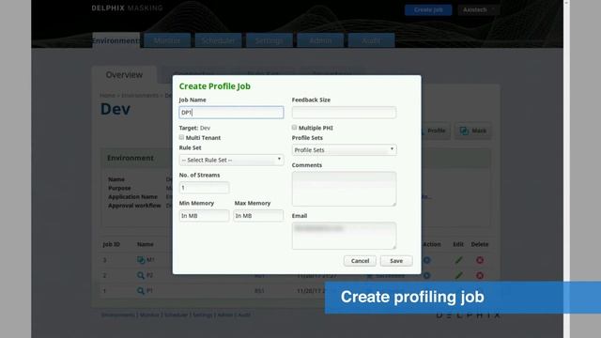601x338 pixels.
Task: Click the edit pencil icon for job M1
Action: click(x=458, y=260)
